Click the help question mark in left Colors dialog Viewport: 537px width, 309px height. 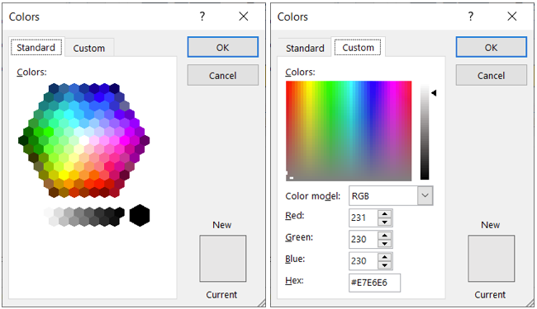(202, 16)
